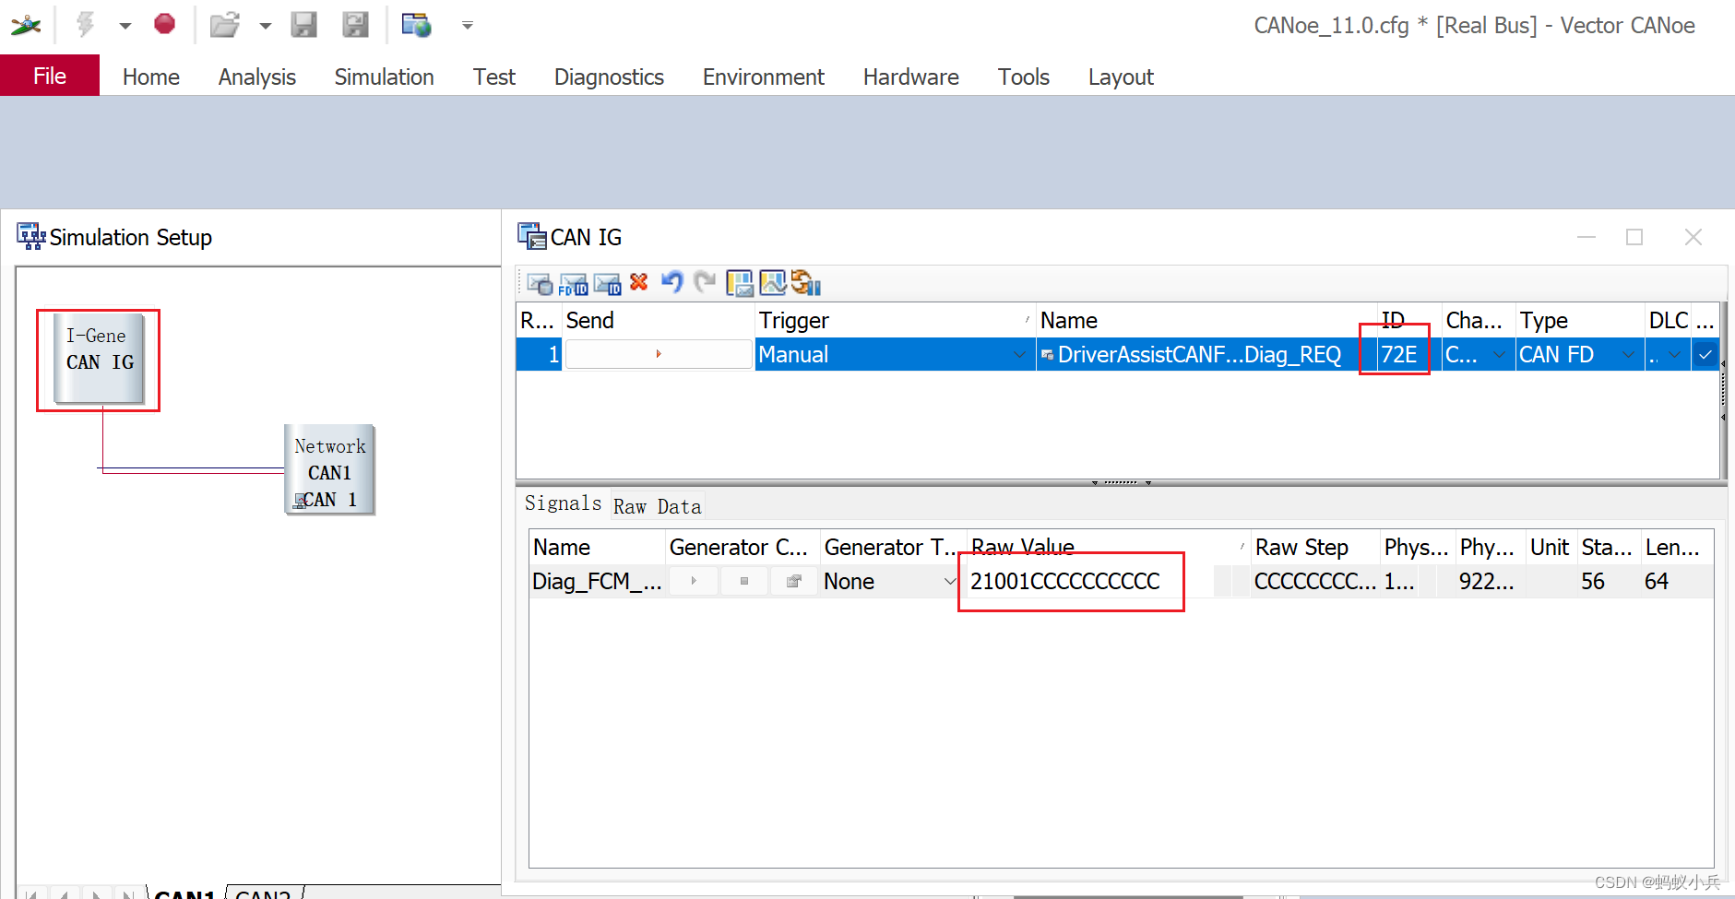Open the File menu
Screen dimensions: 1735x899
point(50,76)
